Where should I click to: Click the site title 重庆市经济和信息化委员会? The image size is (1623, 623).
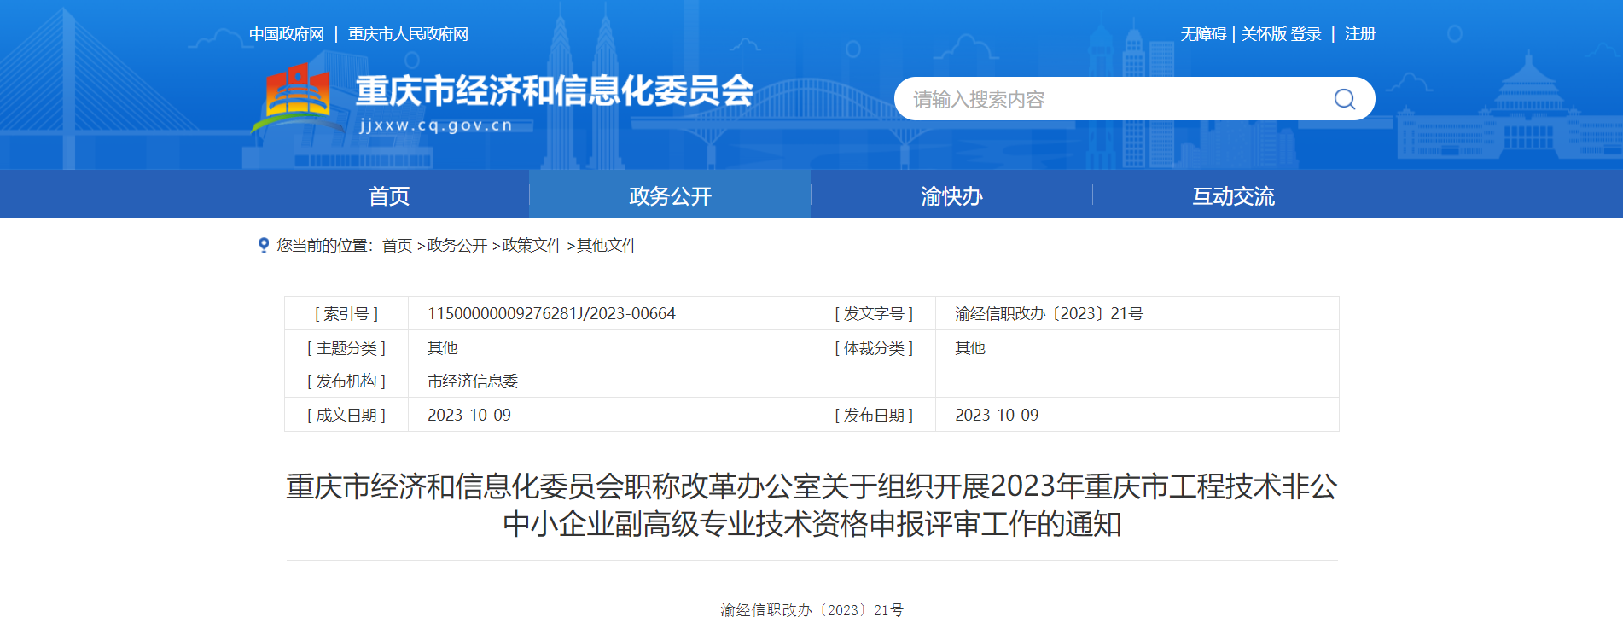pyautogui.click(x=555, y=91)
